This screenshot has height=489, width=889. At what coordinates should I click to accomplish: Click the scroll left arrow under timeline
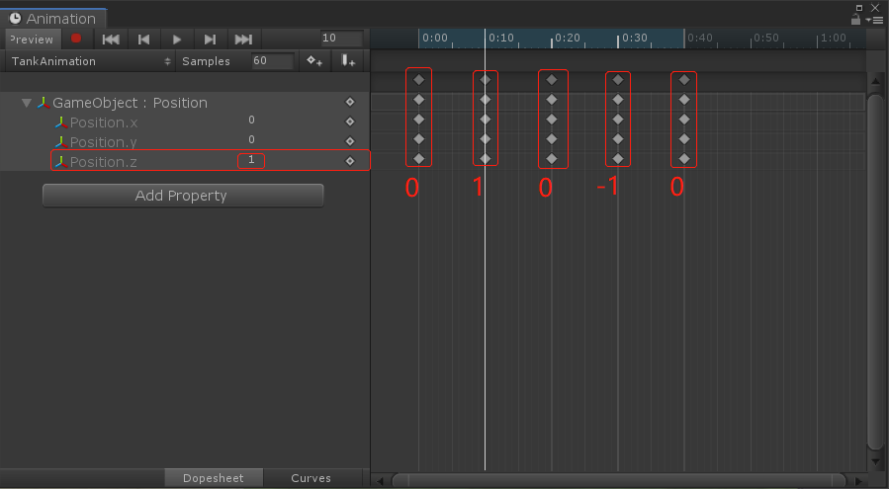pos(380,481)
